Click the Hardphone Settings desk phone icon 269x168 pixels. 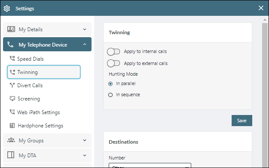[12, 126]
